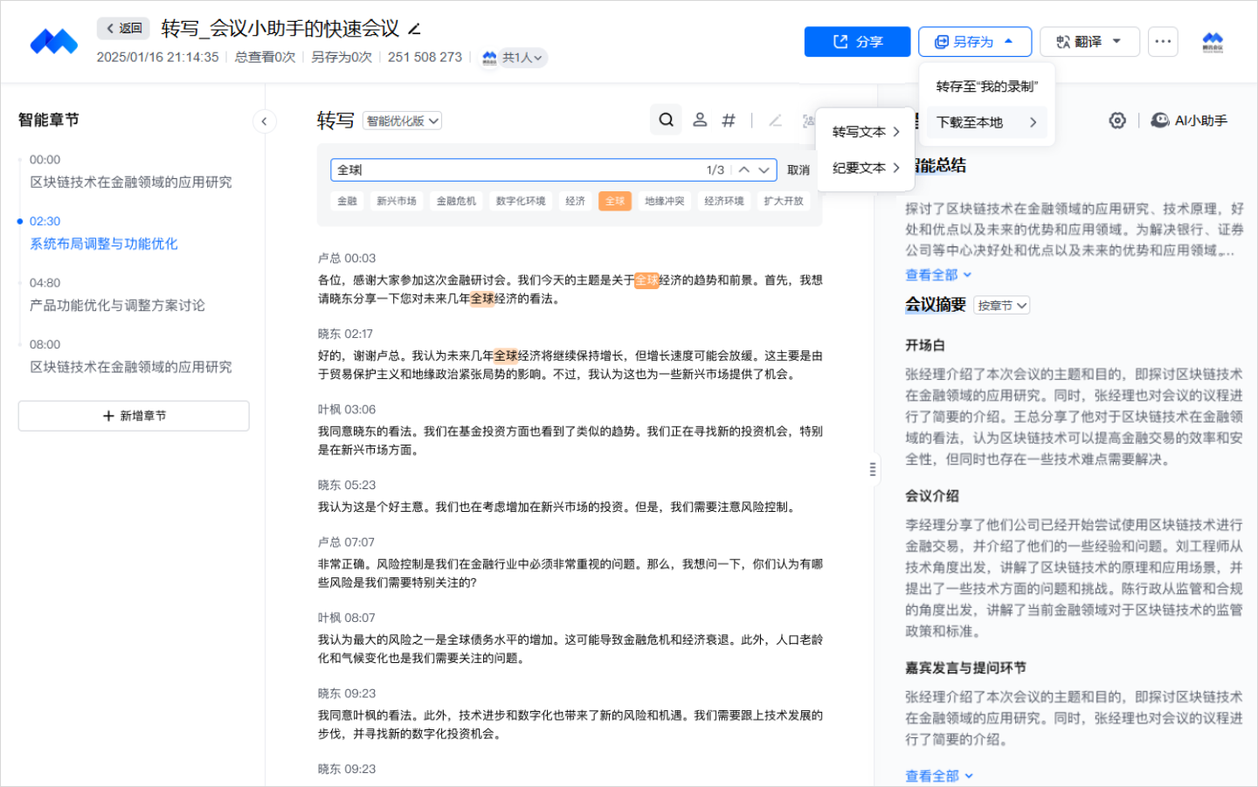Select the 新兴市场 keyword tag
Viewport: 1258px width, 787px height.
[x=397, y=201]
